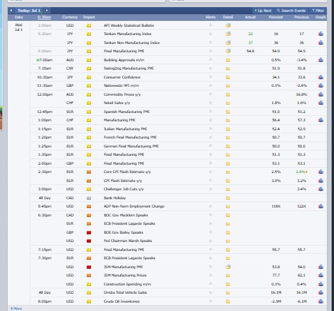This screenshot has width=334, height=311.
Task: Open detail folder for ISM Manufacturing PMI
Action: 228,267
